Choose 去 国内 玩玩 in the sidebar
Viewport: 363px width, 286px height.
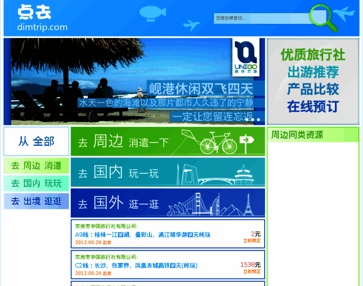[36, 183]
